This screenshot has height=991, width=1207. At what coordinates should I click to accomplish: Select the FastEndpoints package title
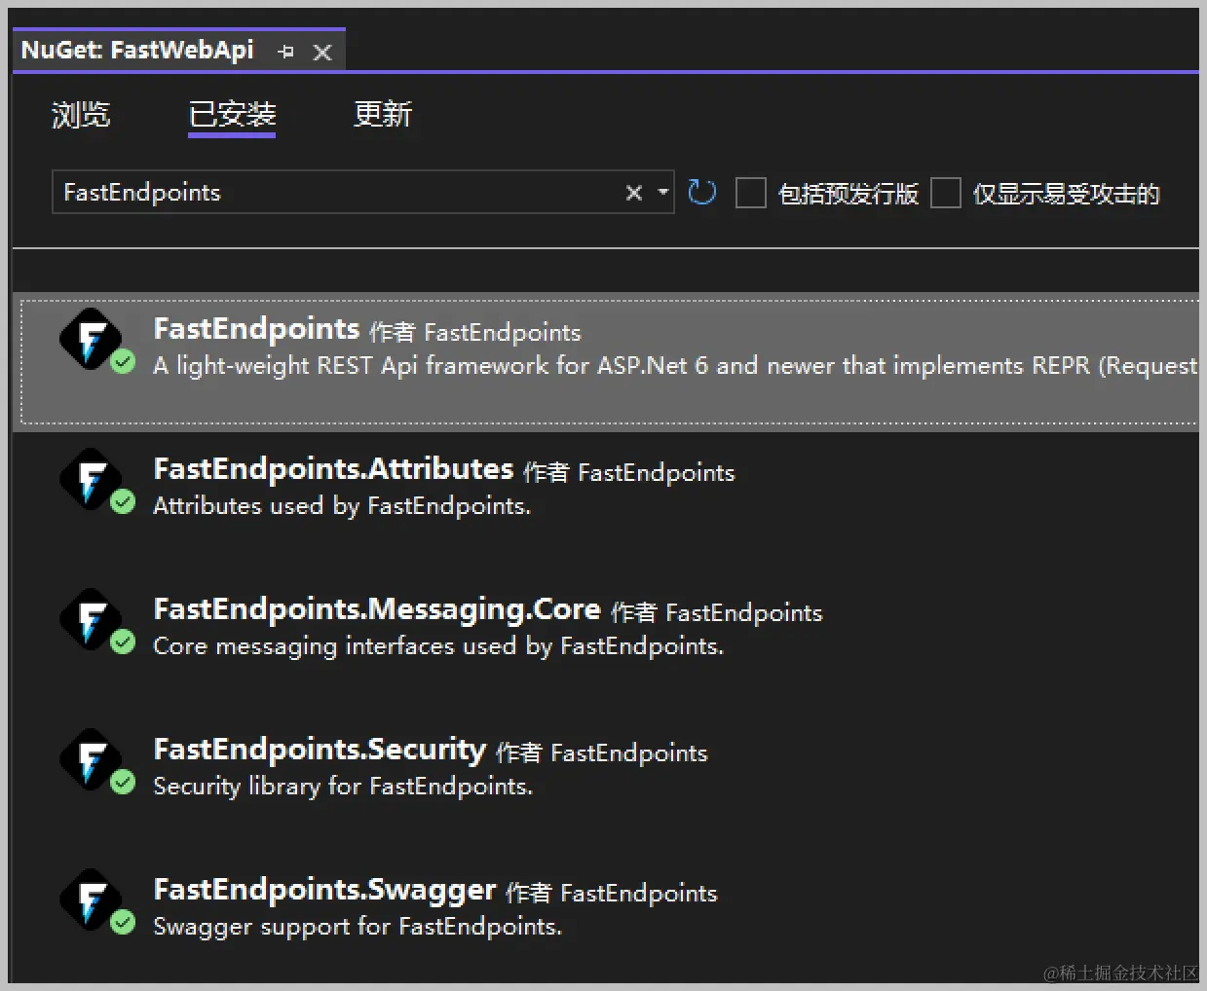[256, 329]
